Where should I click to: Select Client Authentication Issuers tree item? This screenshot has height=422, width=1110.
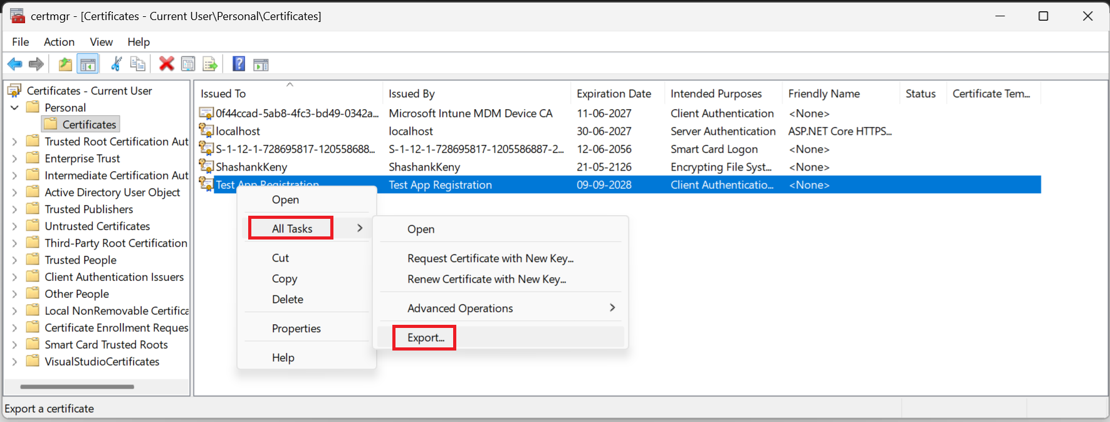(114, 277)
